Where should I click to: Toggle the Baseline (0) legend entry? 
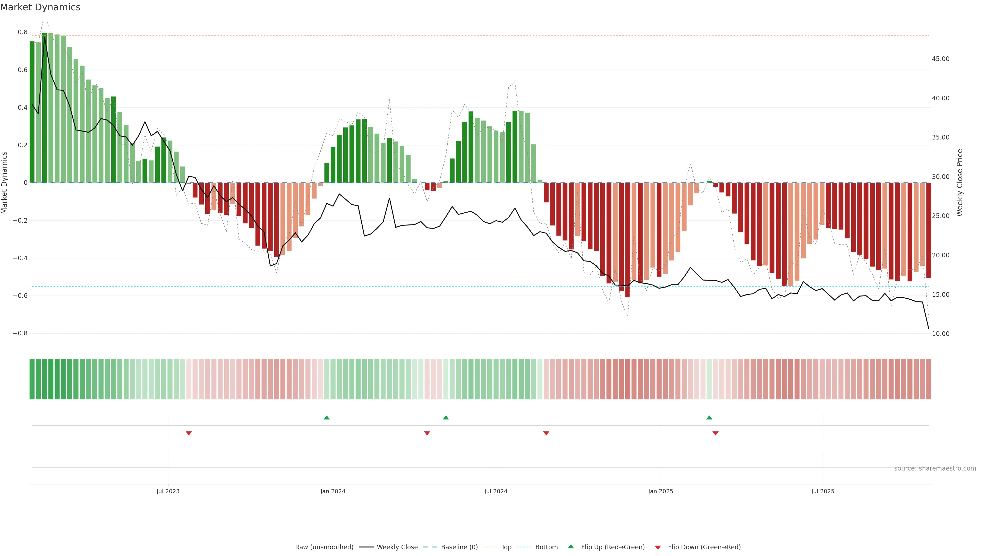(x=459, y=547)
